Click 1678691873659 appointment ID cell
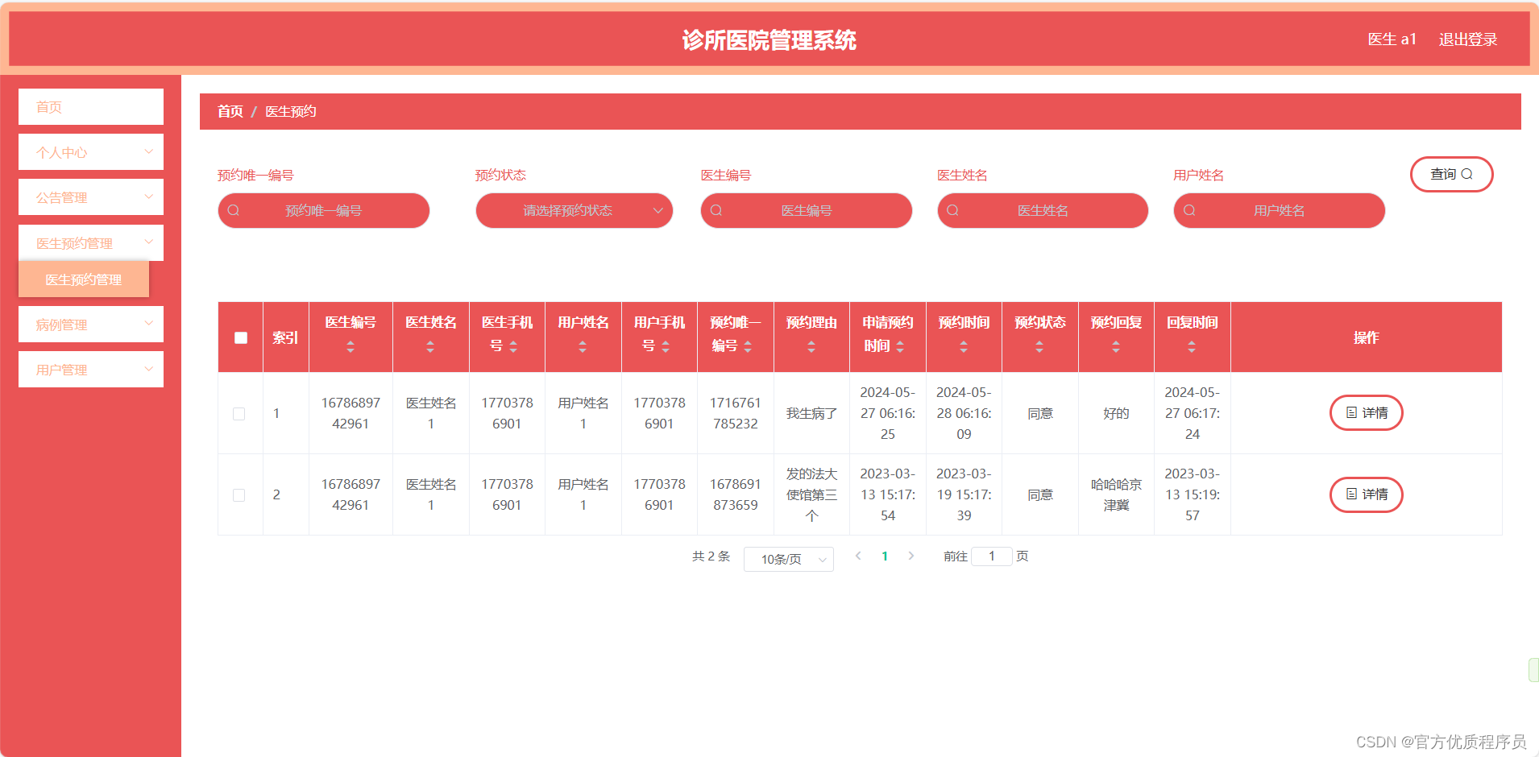This screenshot has width=1539, height=757. click(736, 494)
